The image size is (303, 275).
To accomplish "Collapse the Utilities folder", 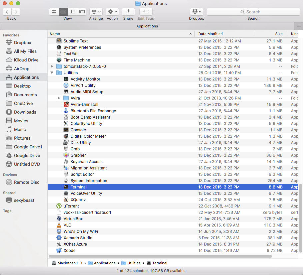I will 52,73.
